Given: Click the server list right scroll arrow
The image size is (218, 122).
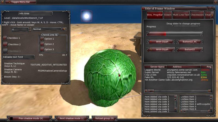Looking at the screenshot, I should (x=209, y=91).
